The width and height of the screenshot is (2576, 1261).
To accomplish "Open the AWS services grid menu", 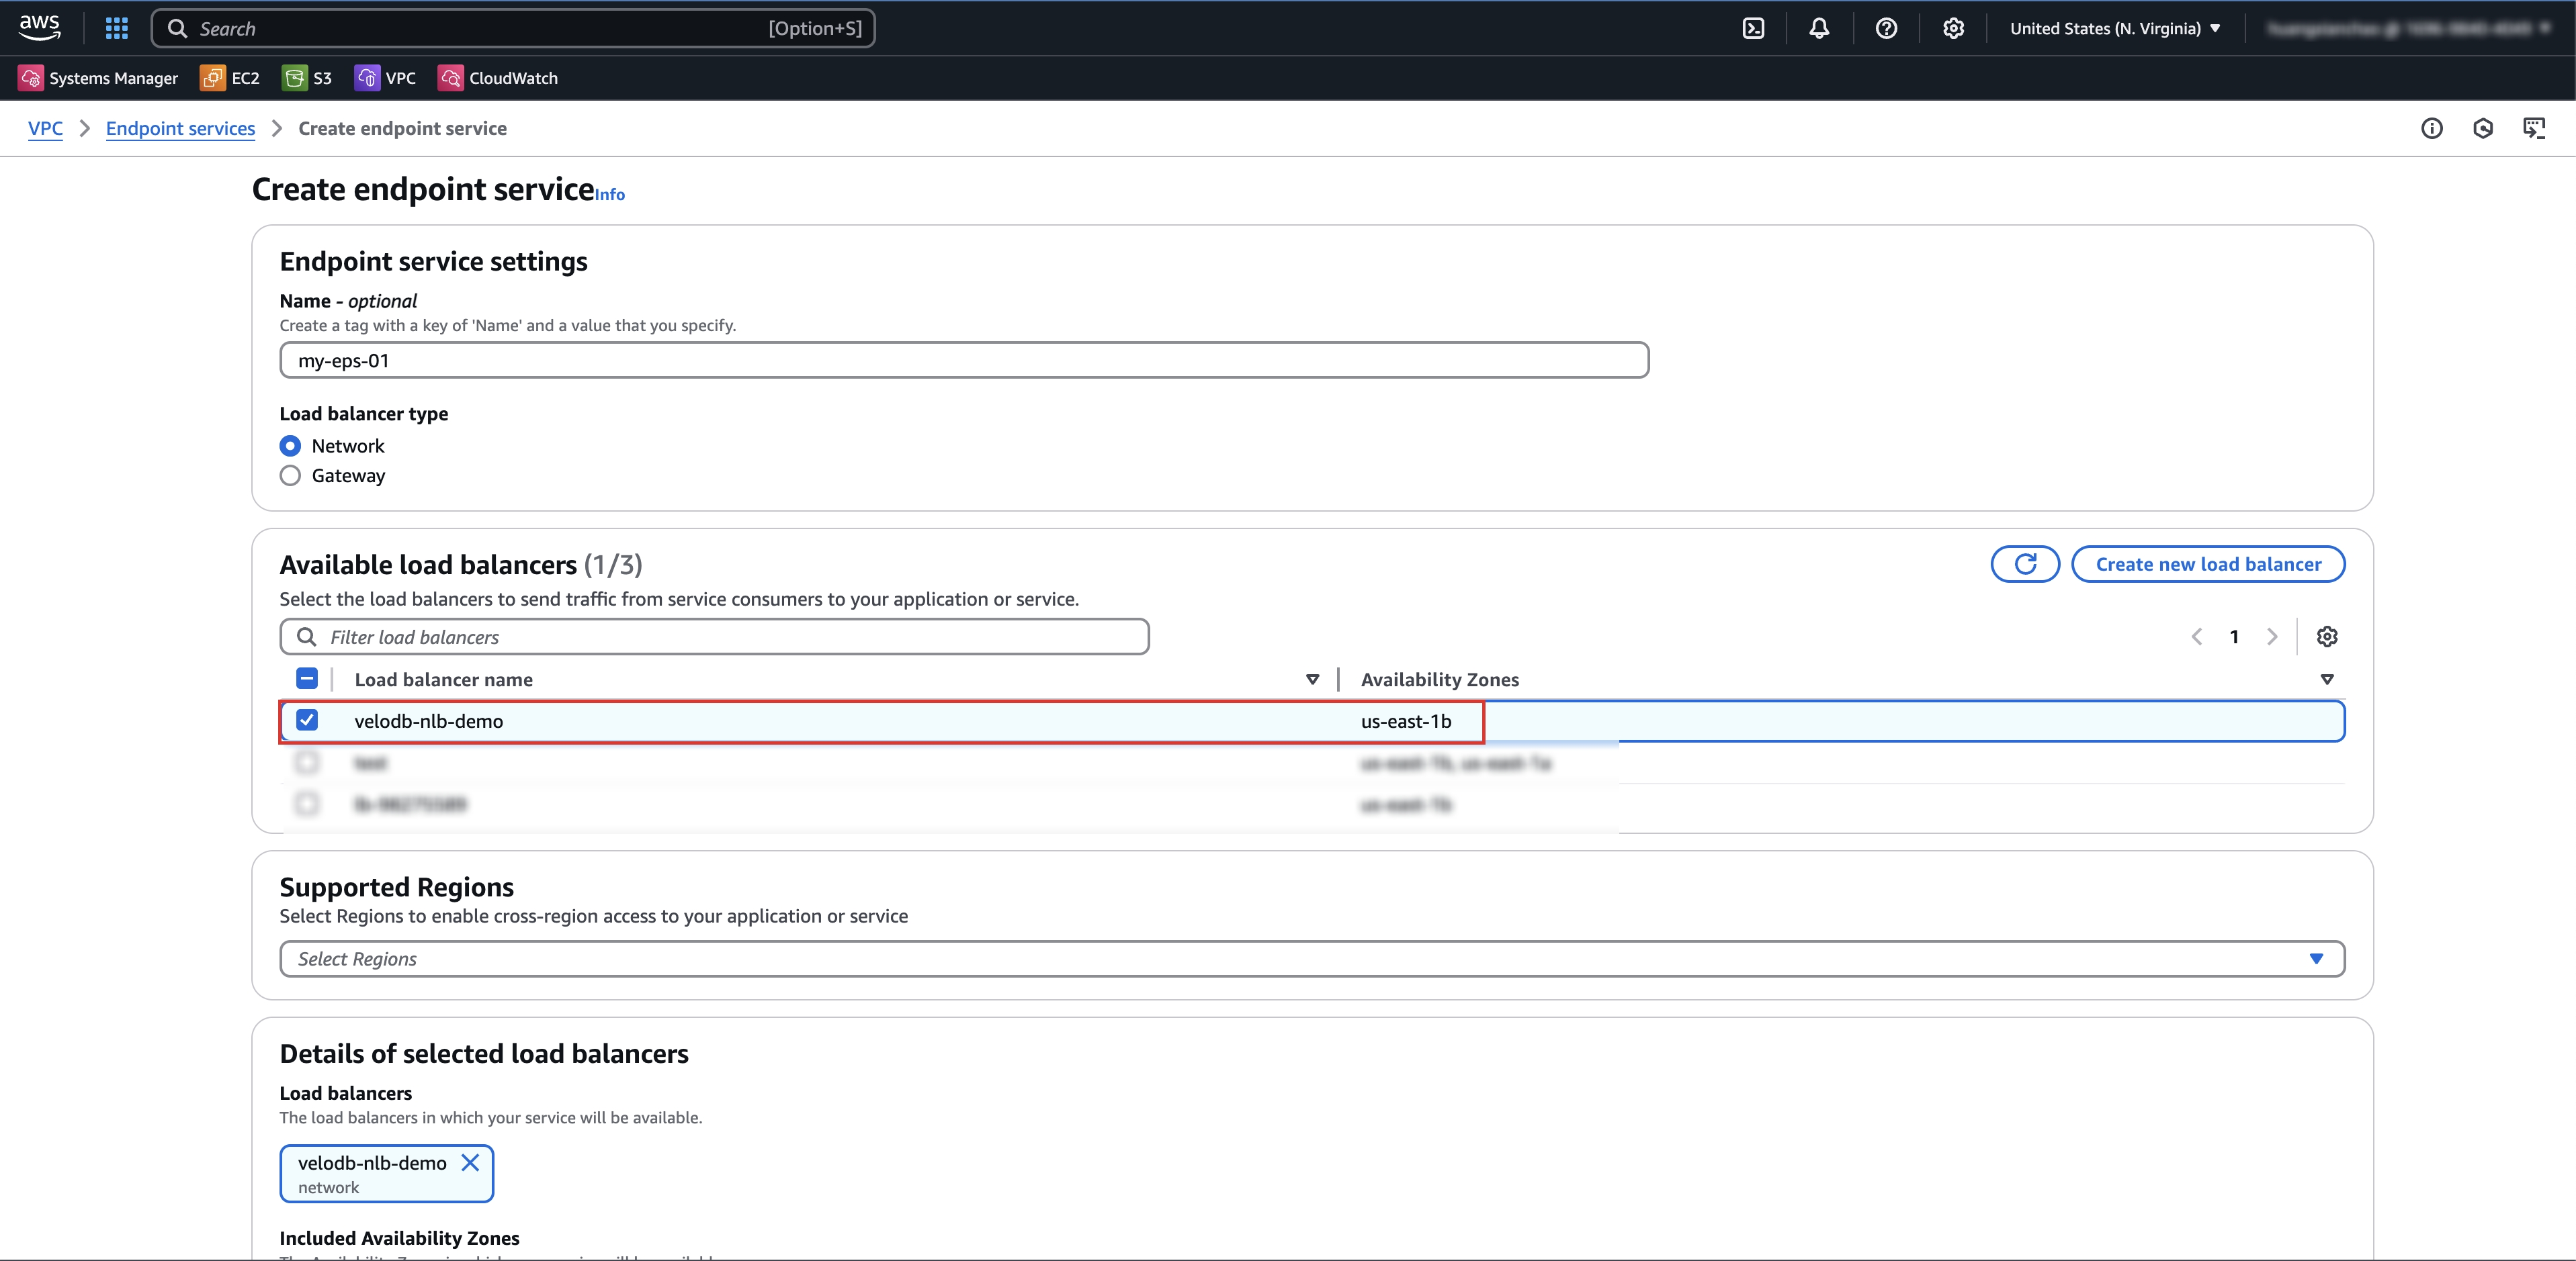I will (x=116, y=28).
